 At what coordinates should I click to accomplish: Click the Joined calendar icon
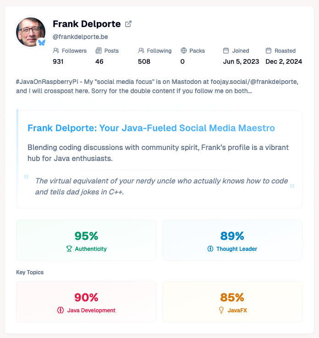[x=226, y=51]
